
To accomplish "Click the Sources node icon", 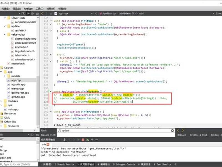I will [x=2, y=68].
